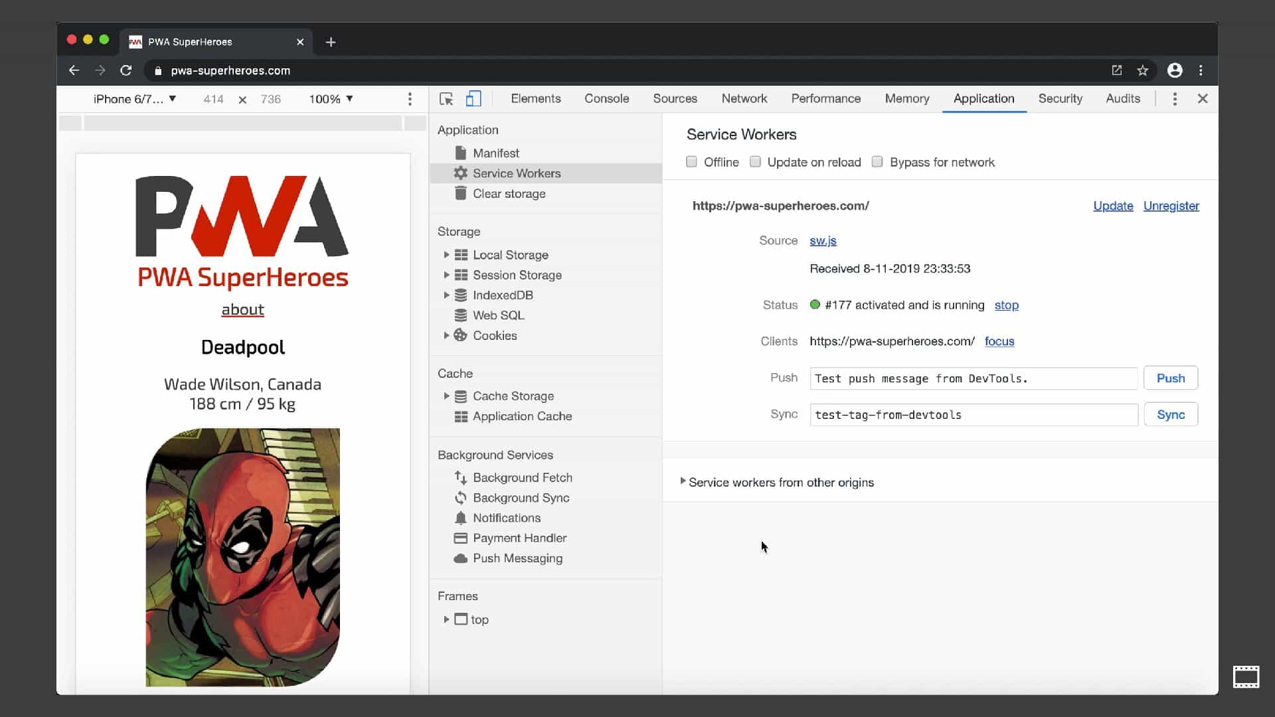This screenshot has width=1275, height=717.
Task: Click the Chrome profile avatar icon
Action: coord(1174,70)
